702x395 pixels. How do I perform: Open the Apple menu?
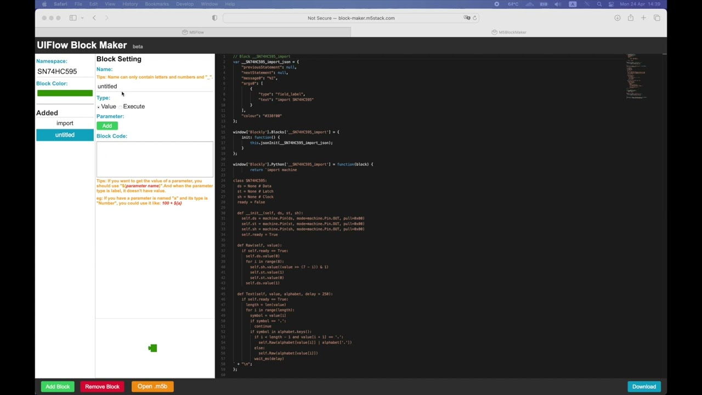(x=44, y=4)
